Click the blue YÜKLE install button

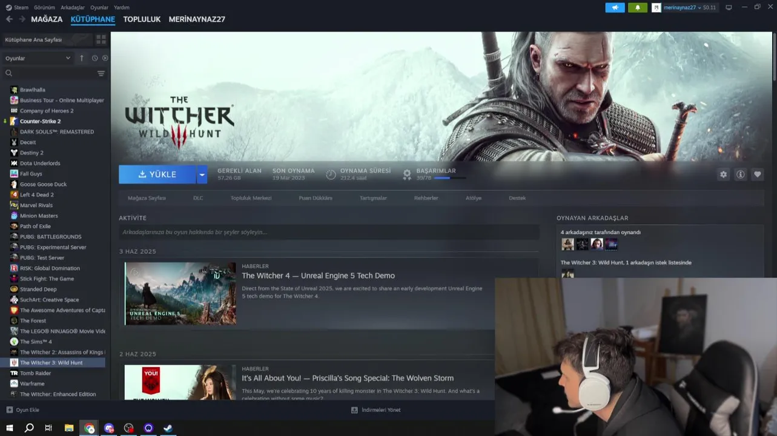click(157, 174)
